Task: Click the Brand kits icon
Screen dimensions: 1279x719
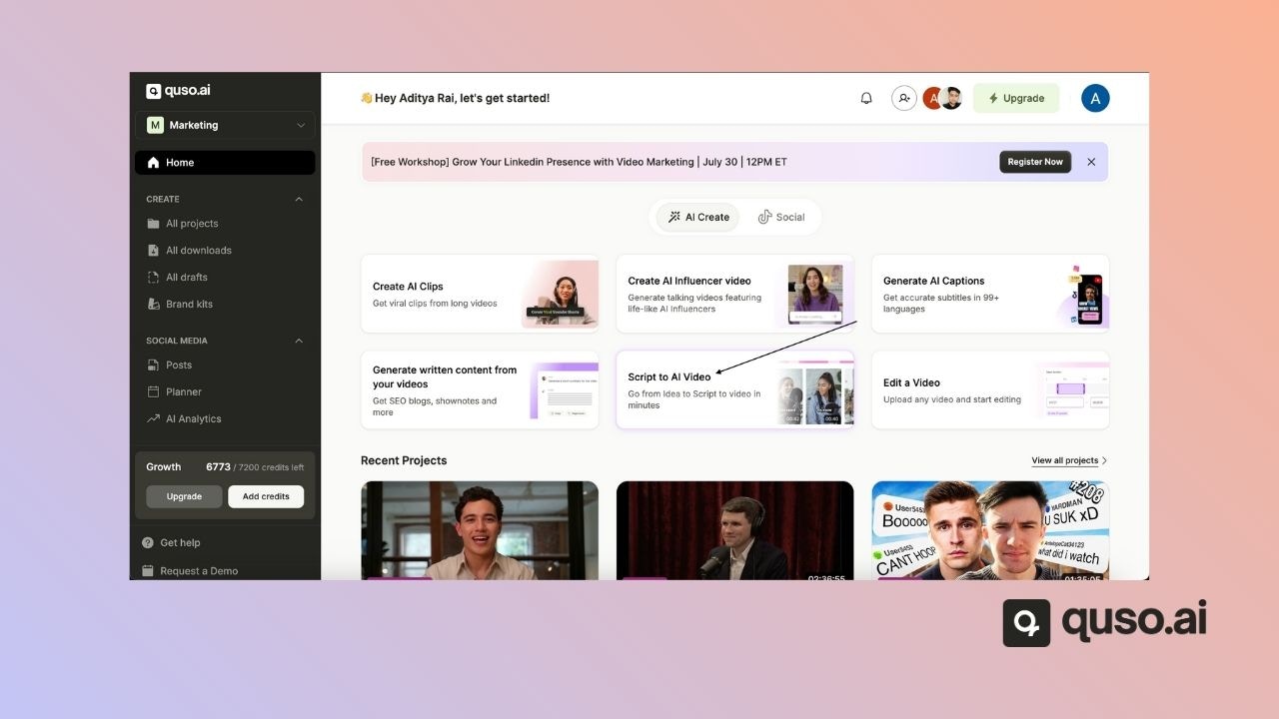Action: (x=153, y=305)
